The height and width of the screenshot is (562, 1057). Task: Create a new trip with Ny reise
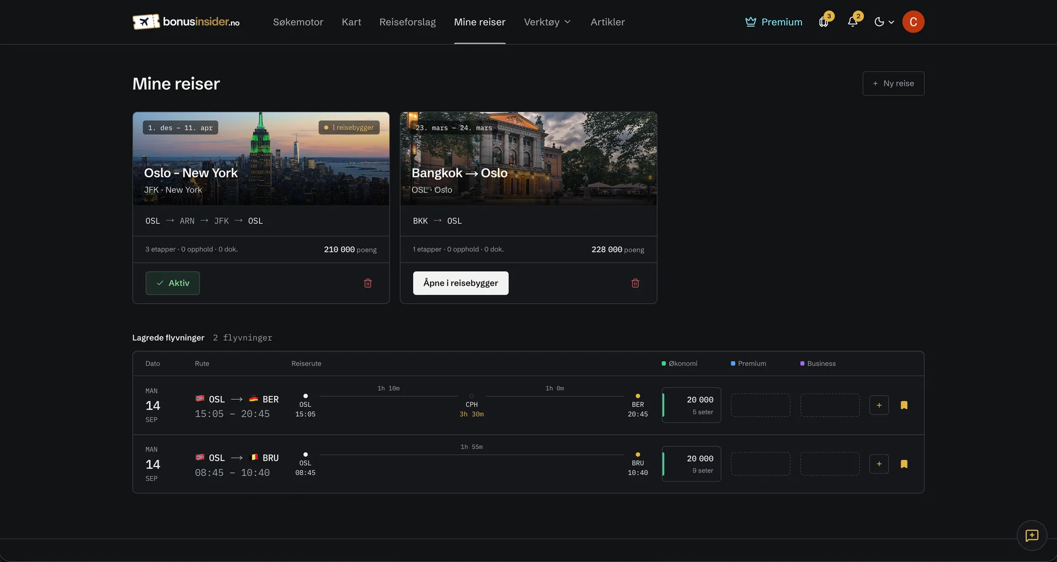point(893,83)
